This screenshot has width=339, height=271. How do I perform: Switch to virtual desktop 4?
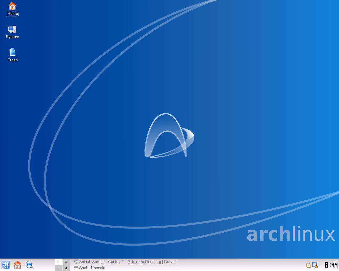(66, 268)
